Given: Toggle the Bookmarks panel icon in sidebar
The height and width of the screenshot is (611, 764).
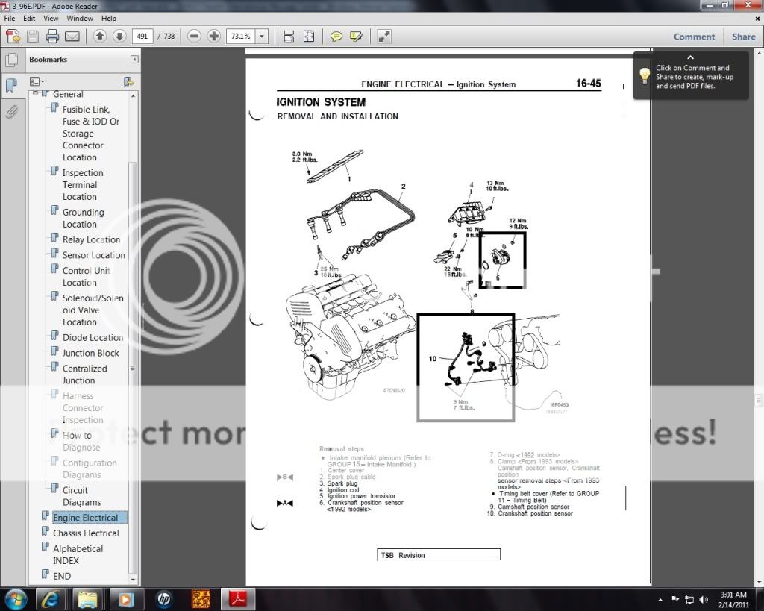Looking at the screenshot, I should coord(11,84).
